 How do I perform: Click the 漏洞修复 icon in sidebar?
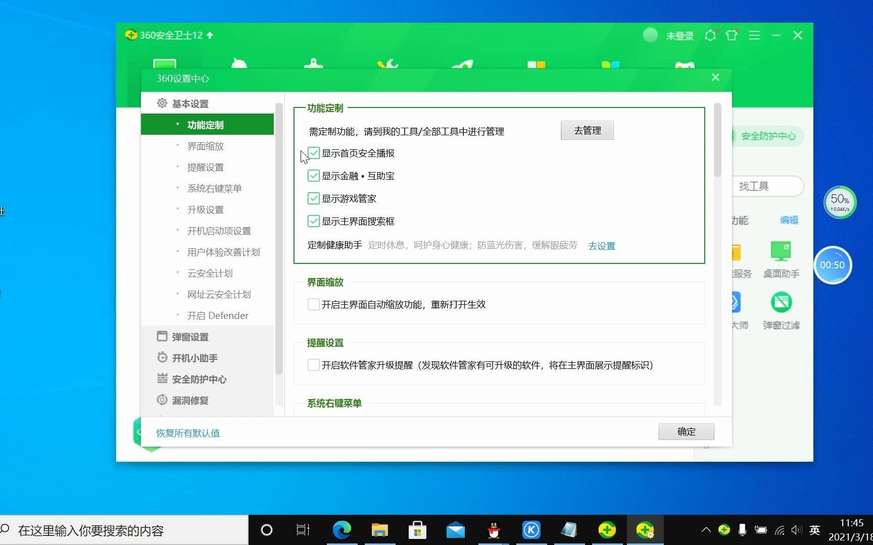(162, 400)
